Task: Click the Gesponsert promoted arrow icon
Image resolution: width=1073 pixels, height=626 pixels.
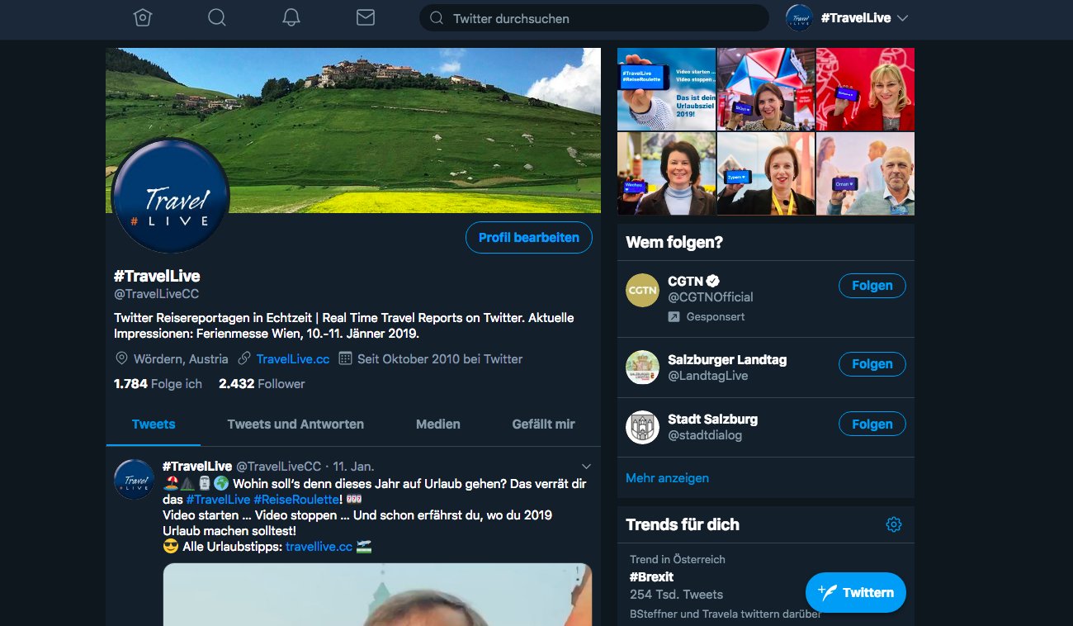Action: point(674,317)
